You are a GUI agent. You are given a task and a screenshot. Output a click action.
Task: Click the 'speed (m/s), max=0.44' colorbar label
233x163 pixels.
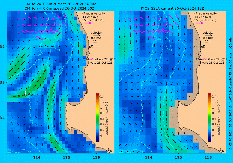pyautogui.click(x=218, y=117)
